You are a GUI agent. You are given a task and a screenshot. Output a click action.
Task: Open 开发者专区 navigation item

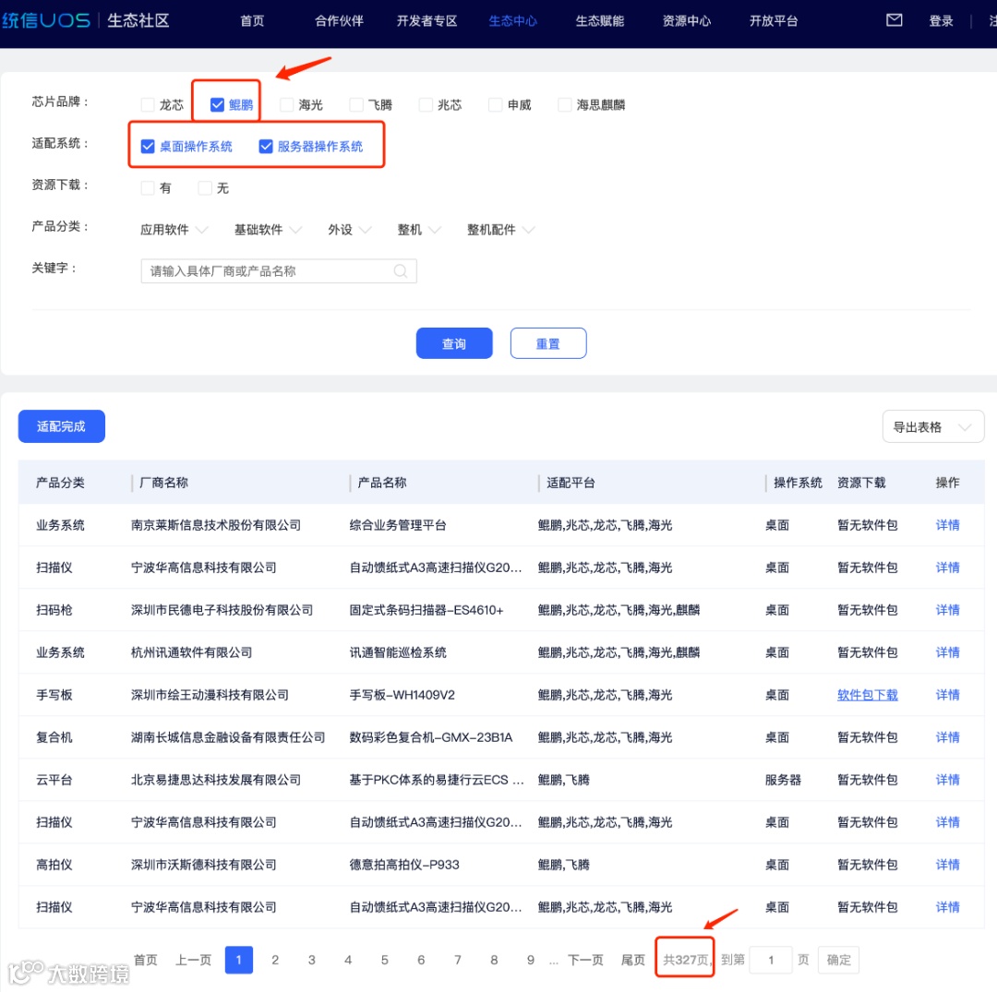(x=426, y=21)
